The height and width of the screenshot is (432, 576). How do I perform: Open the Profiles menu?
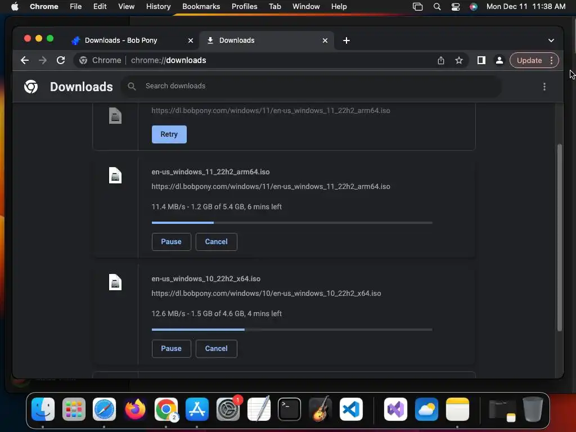click(x=244, y=7)
